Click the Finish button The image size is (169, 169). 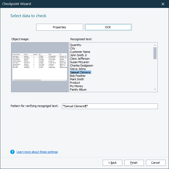pos(134,163)
